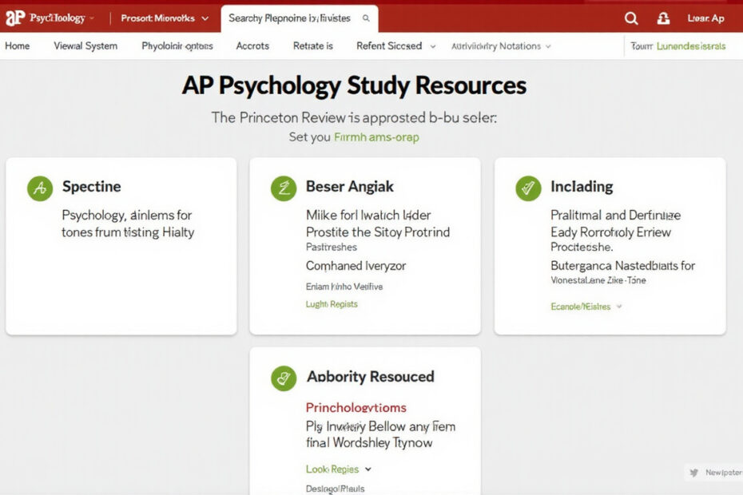Open the search magnifier icon in red header
The width and height of the screenshot is (743, 495).
[630, 18]
